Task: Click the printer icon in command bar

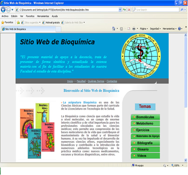Action: 134,29
